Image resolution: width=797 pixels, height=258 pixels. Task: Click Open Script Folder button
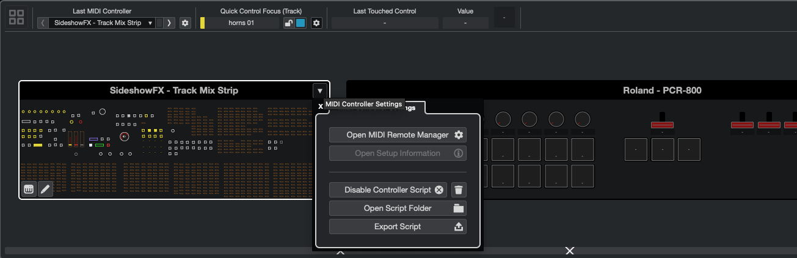tap(398, 208)
